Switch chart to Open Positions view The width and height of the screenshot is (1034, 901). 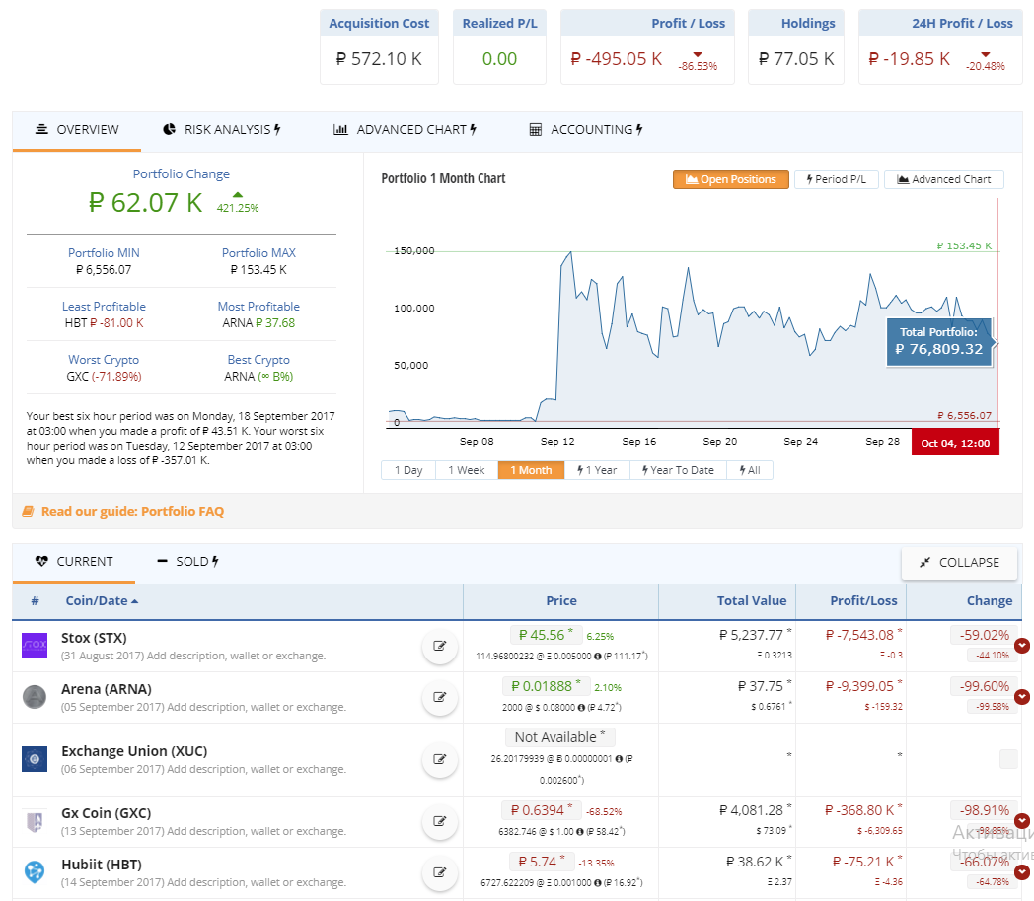pyautogui.click(x=731, y=179)
